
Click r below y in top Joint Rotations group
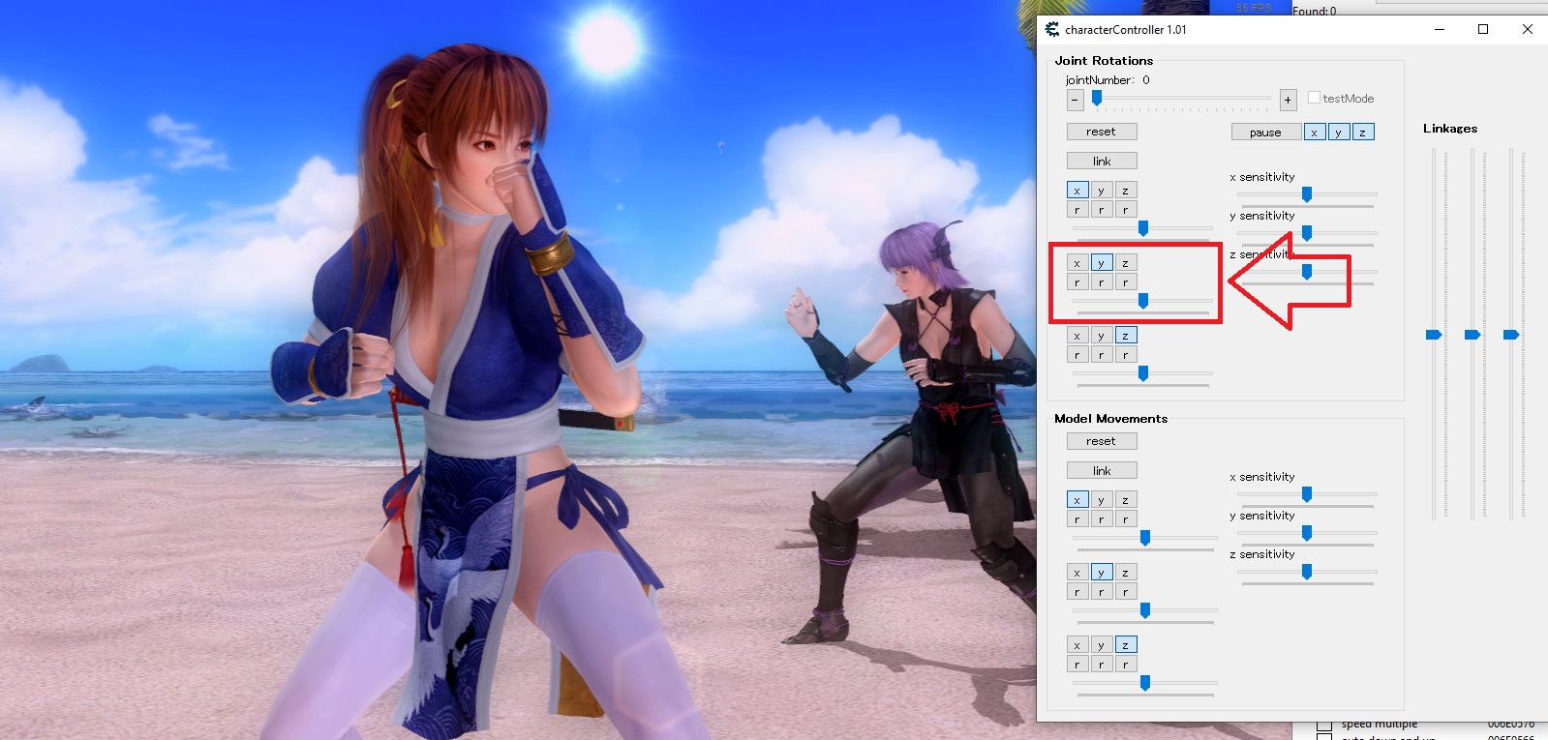point(1101,210)
